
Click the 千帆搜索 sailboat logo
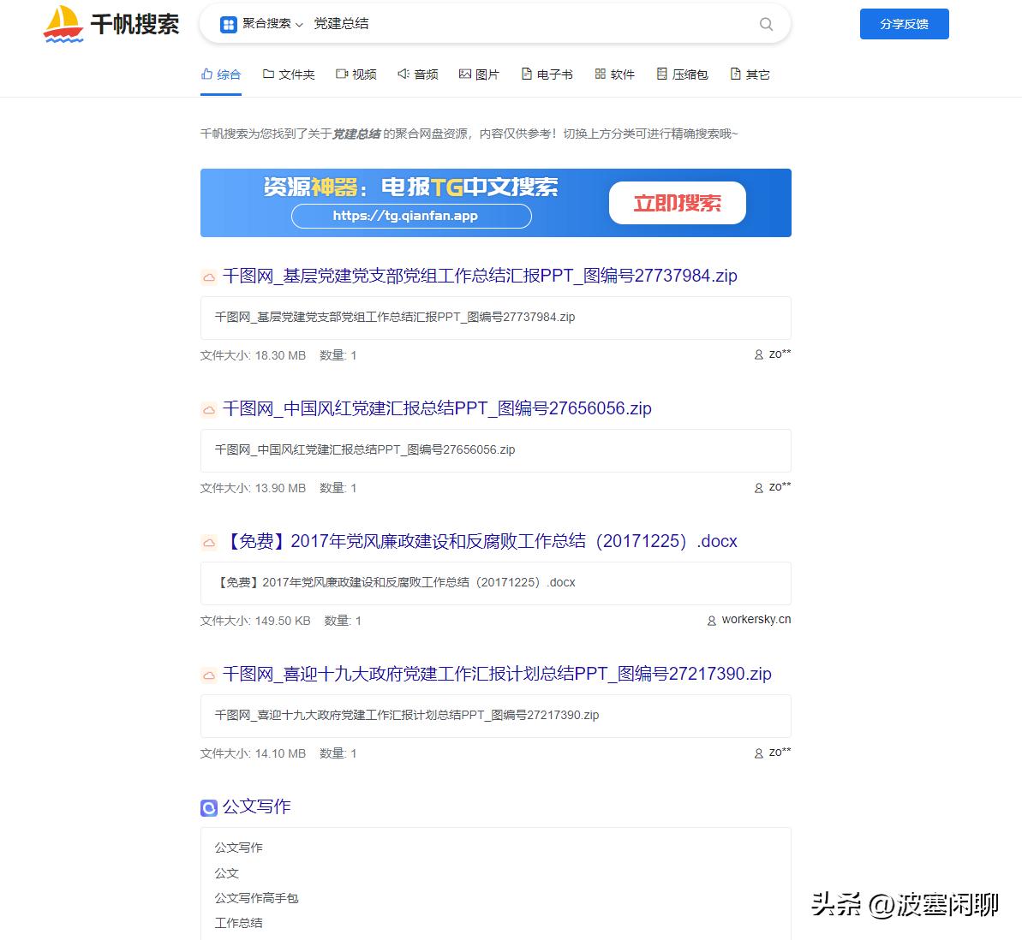[x=62, y=24]
